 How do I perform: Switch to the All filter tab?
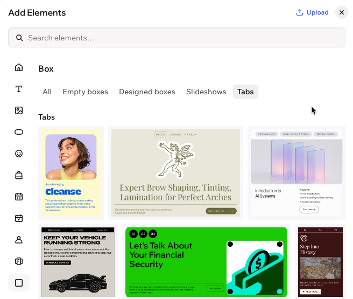click(47, 92)
